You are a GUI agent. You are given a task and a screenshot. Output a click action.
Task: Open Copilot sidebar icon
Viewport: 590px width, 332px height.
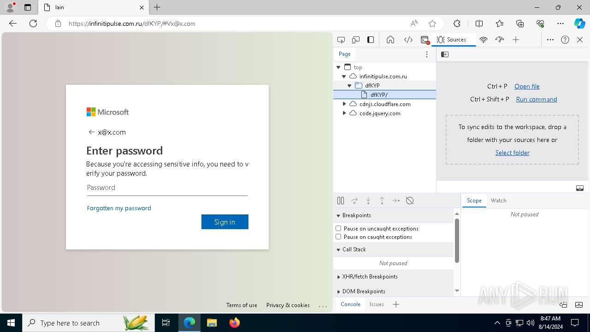(580, 24)
